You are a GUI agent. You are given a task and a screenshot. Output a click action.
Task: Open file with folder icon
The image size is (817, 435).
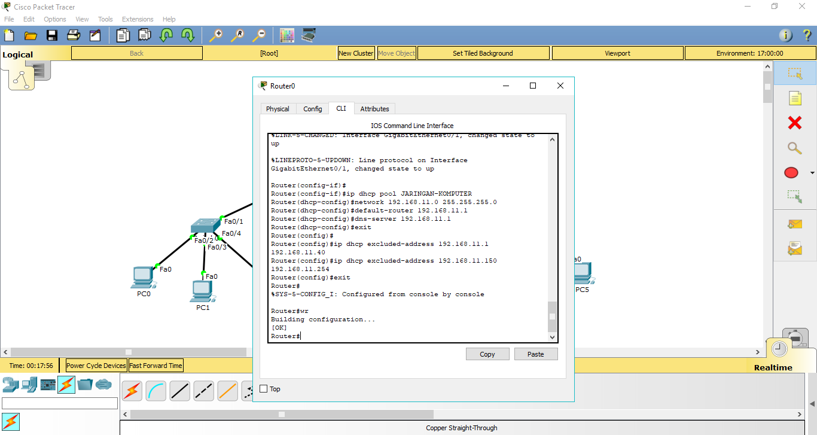31,35
